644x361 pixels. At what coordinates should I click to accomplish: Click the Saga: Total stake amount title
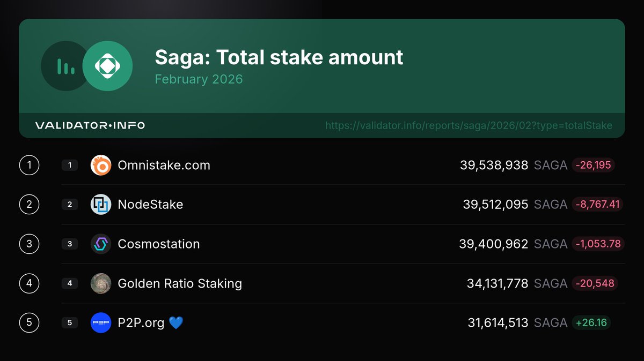click(279, 57)
